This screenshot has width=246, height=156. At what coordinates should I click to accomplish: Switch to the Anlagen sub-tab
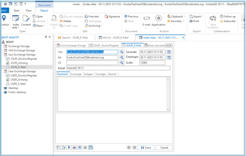(x=88, y=74)
